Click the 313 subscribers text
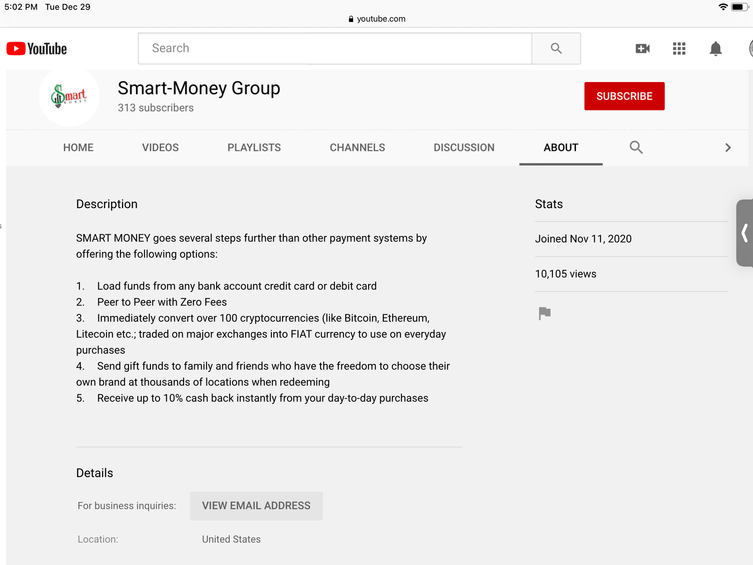This screenshot has width=753, height=565. tap(156, 108)
